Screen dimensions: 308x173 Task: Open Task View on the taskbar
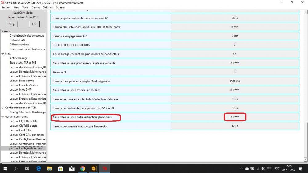tap(27, 168)
